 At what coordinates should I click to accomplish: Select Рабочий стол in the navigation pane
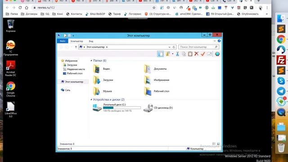[x=72, y=73]
